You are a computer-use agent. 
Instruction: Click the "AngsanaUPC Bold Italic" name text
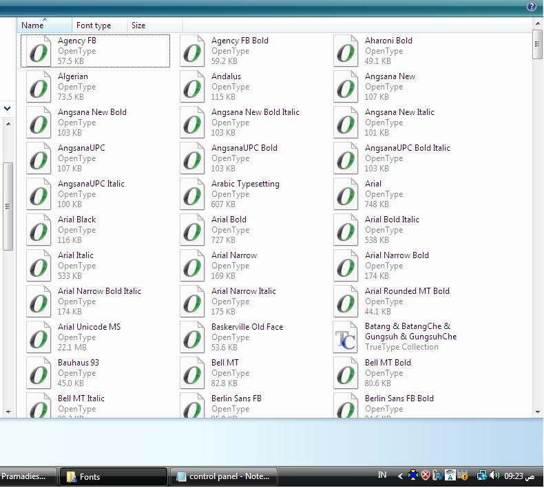tap(407, 148)
